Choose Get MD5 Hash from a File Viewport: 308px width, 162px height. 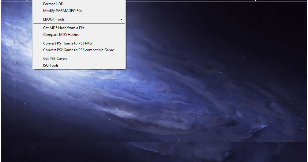[79, 28]
